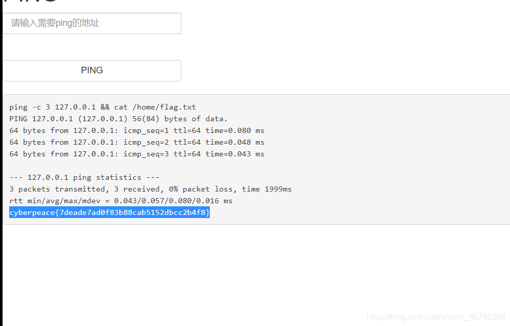Click the icmp_seq=1 response line
The width and height of the screenshot is (510, 326).
(x=136, y=130)
